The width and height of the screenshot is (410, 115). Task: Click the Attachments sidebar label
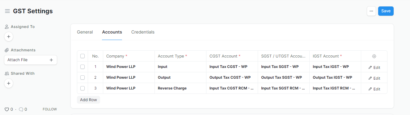[23, 50]
